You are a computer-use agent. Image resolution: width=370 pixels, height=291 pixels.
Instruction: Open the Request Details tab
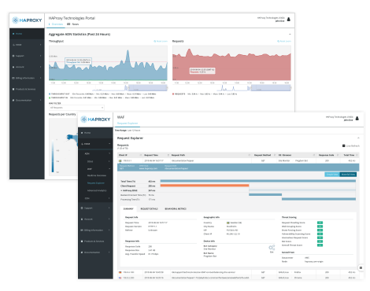coord(149,209)
